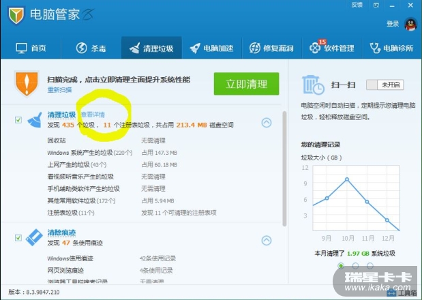Select the second chart page dot
422x300 pixels.
click(x=355, y=266)
